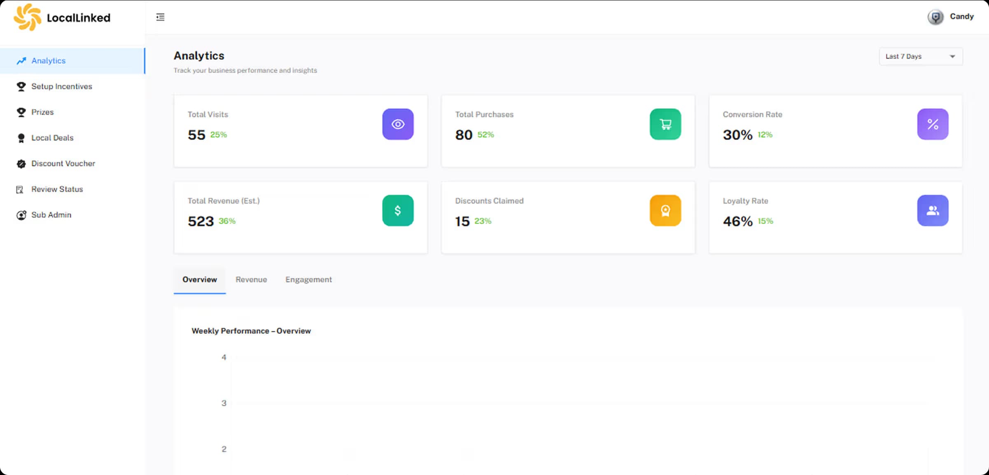Click the 36% change on Total Revenue
Image resolution: width=989 pixels, height=475 pixels.
click(x=227, y=221)
